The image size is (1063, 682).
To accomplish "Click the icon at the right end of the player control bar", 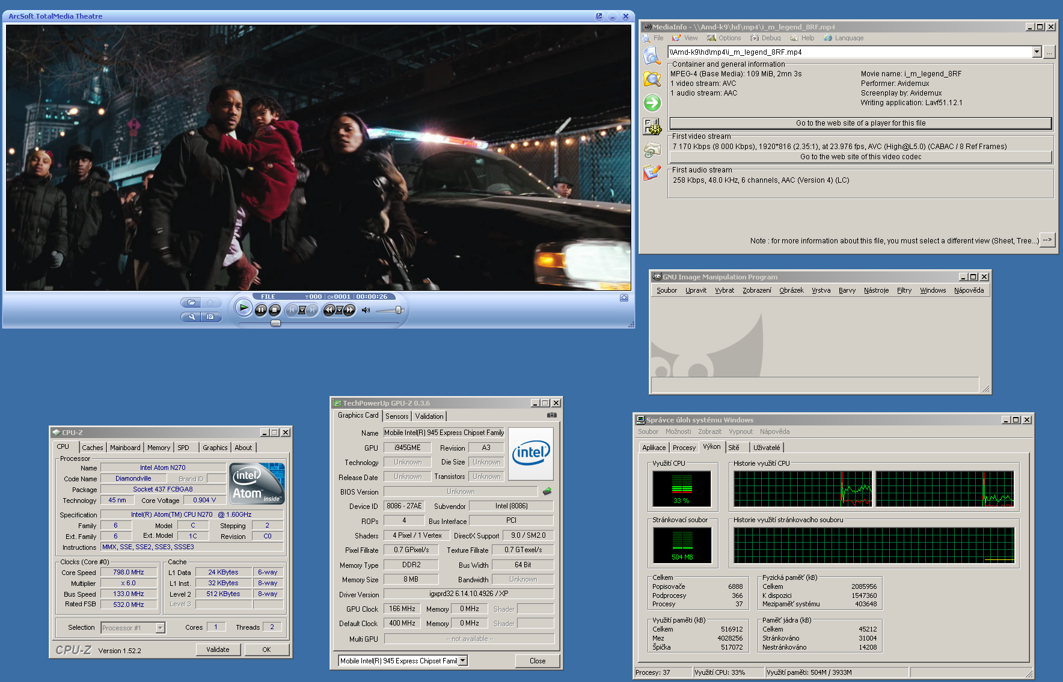I will 624,297.
